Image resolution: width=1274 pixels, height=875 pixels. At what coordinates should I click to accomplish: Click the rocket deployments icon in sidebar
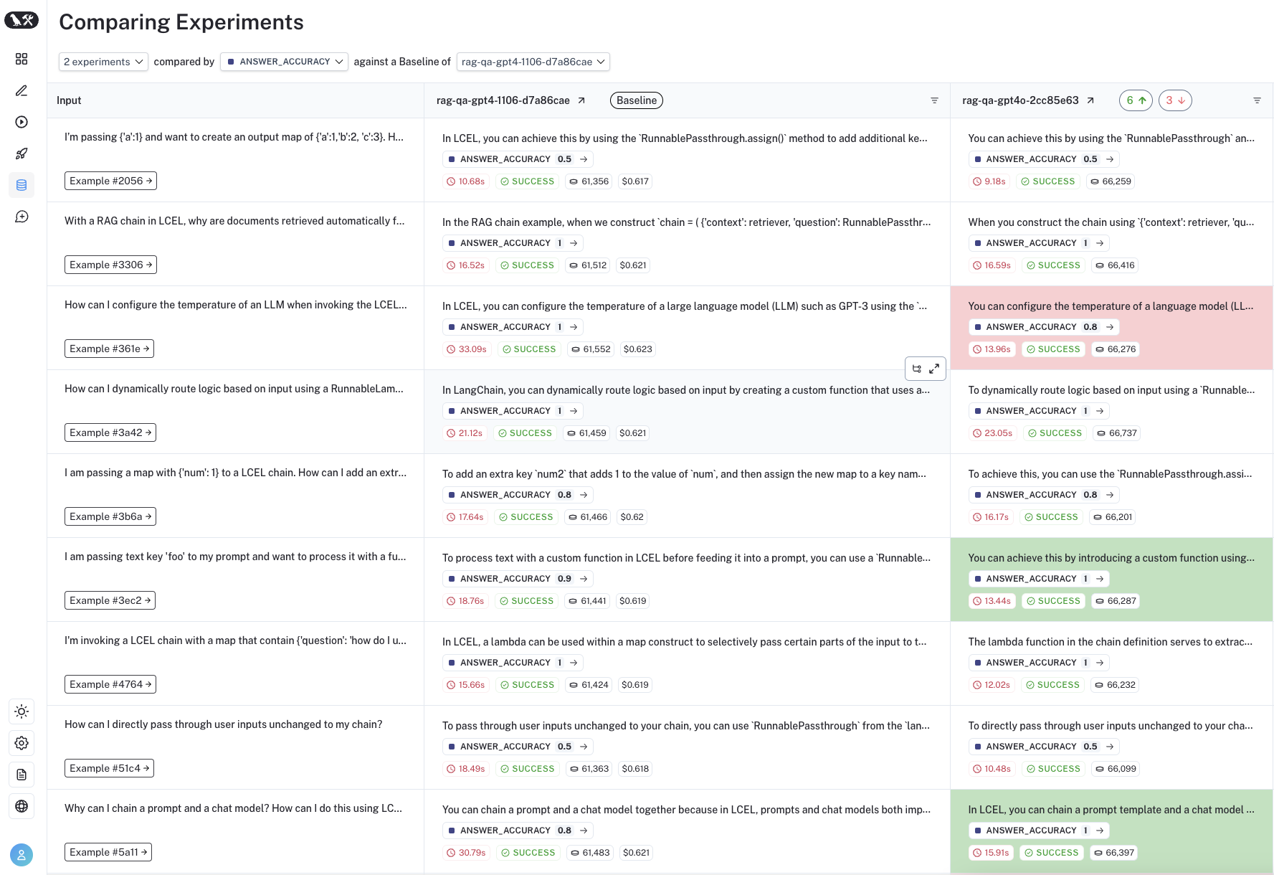click(x=22, y=153)
